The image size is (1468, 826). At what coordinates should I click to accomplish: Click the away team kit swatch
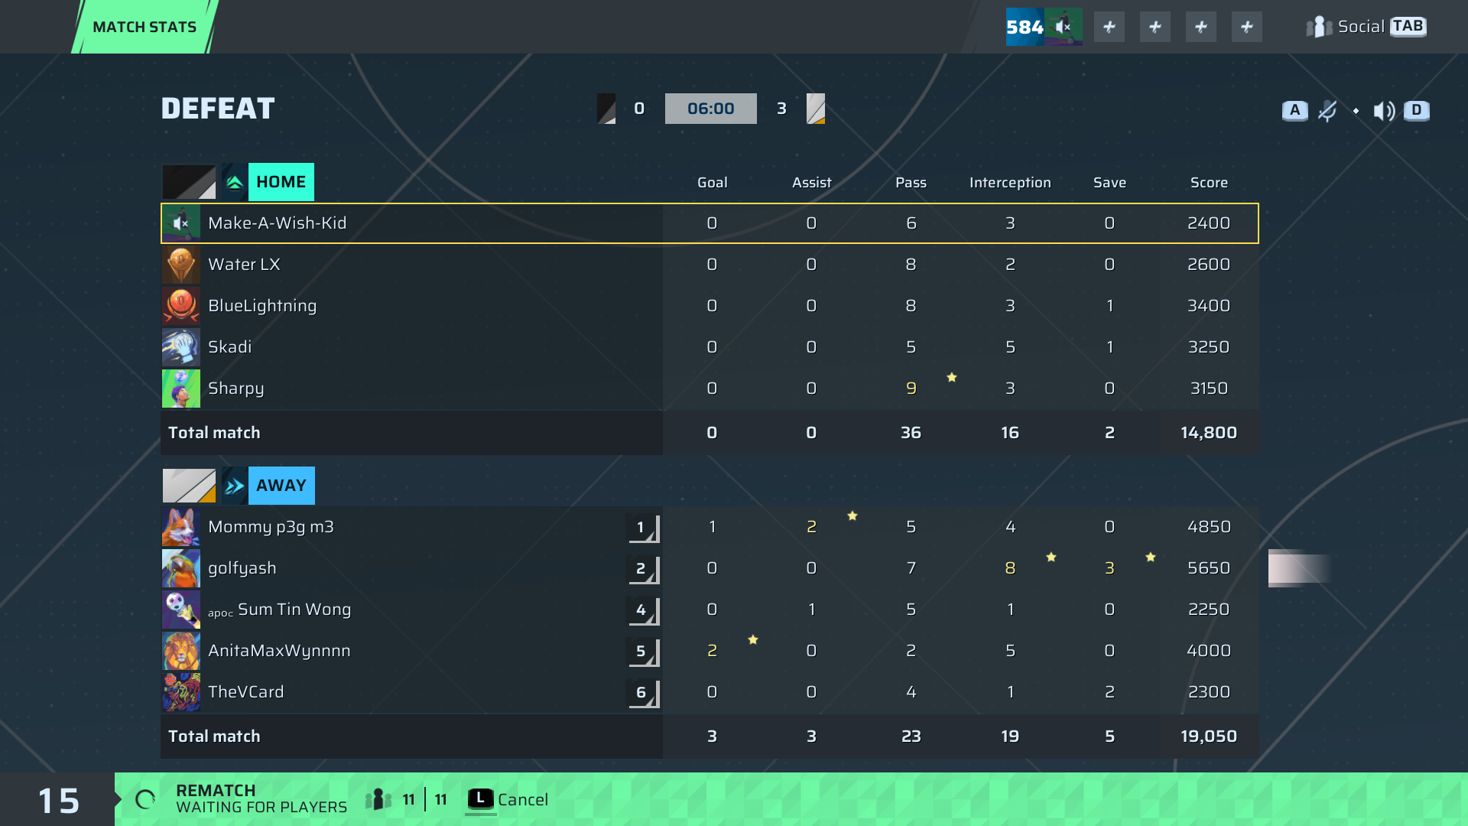189,486
